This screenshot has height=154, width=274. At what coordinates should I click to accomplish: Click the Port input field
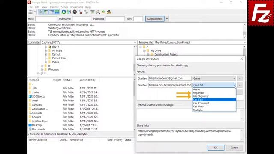click(138, 19)
